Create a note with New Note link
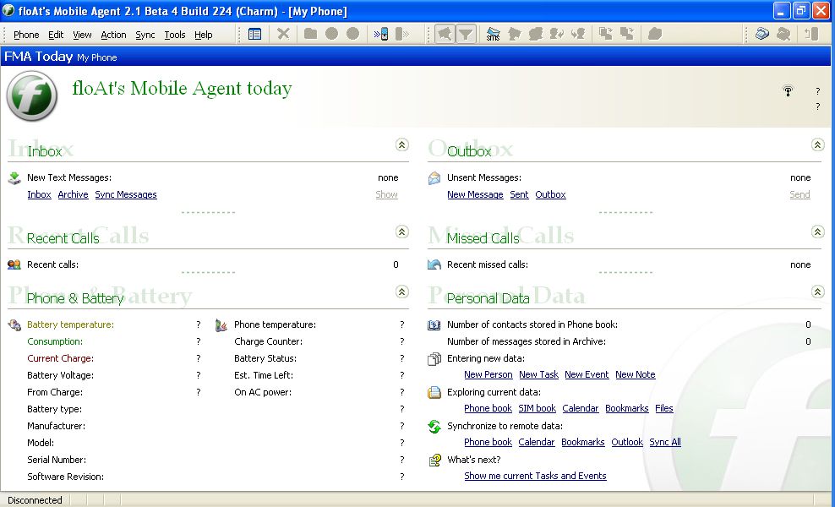 [636, 374]
